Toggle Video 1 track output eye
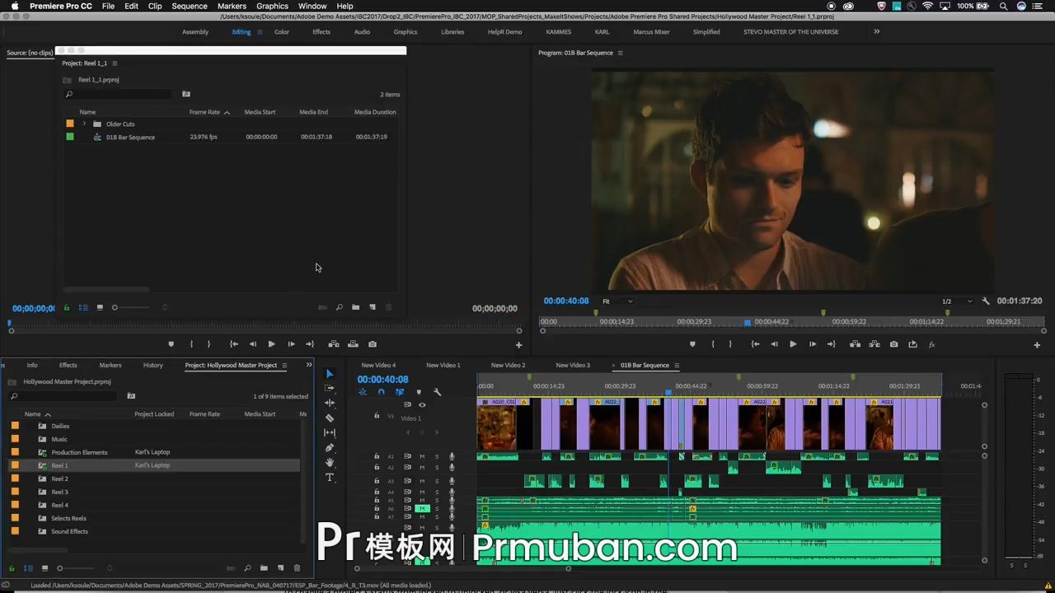1055x593 pixels. point(422,404)
